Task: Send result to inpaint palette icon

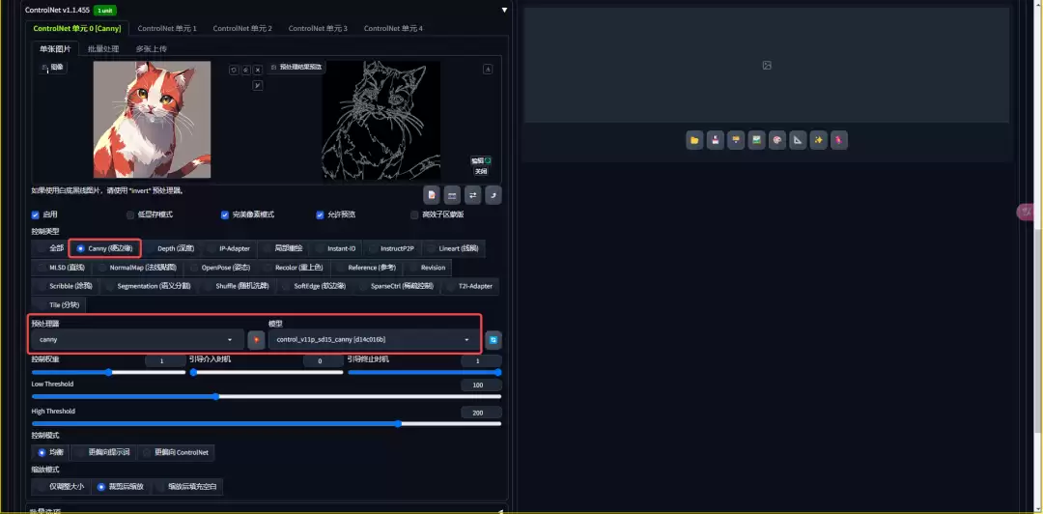Action: (x=776, y=140)
